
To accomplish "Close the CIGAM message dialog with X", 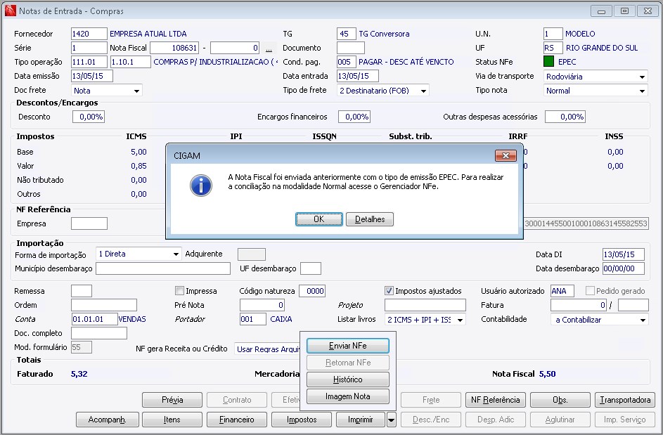I will tap(506, 155).
